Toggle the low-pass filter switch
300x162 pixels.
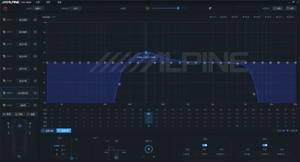(265, 145)
